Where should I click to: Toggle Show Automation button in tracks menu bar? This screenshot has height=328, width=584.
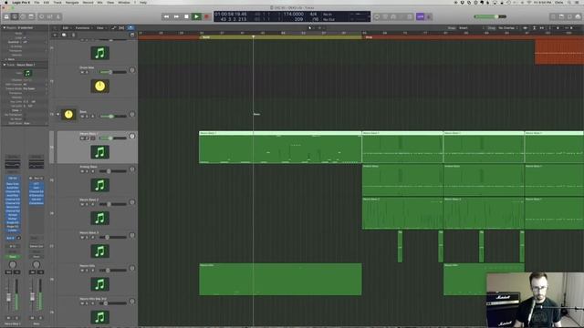(x=114, y=28)
